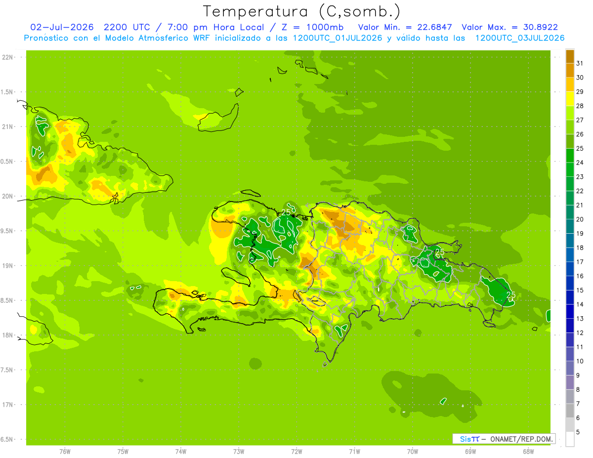Click the '75W' longitude label
This screenshot has width=593, height=458.
[x=123, y=452]
